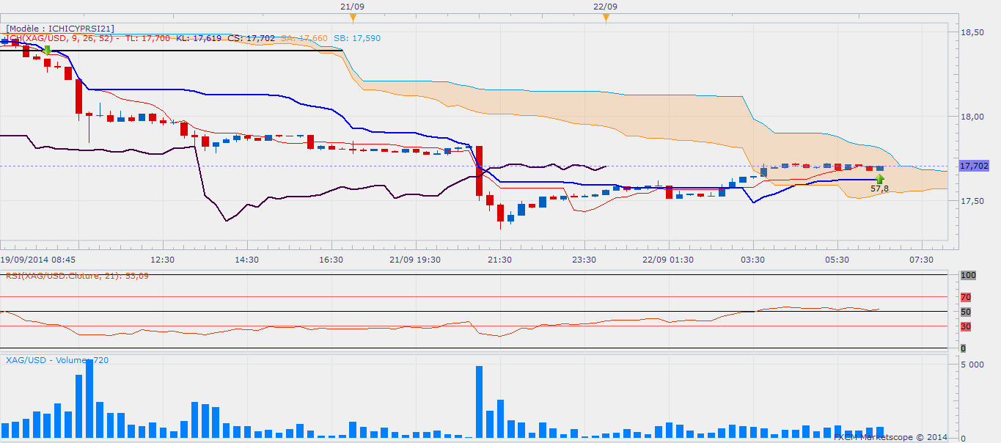Screen dimensions: 1001x443
Task: Click the RSI 70 overbought level label
Action: click(965, 298)
